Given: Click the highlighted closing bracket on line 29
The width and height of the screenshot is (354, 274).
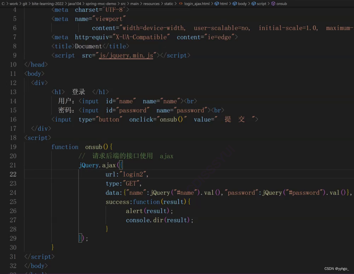Looking at the screenshot, I should coord(80,238).
